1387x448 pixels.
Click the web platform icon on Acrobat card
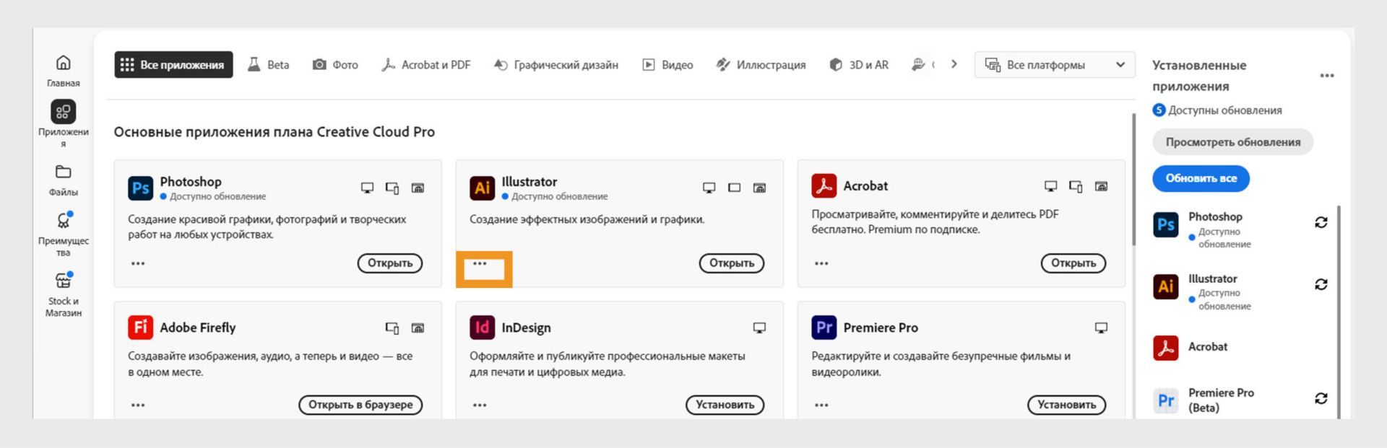click(1101, 186)
